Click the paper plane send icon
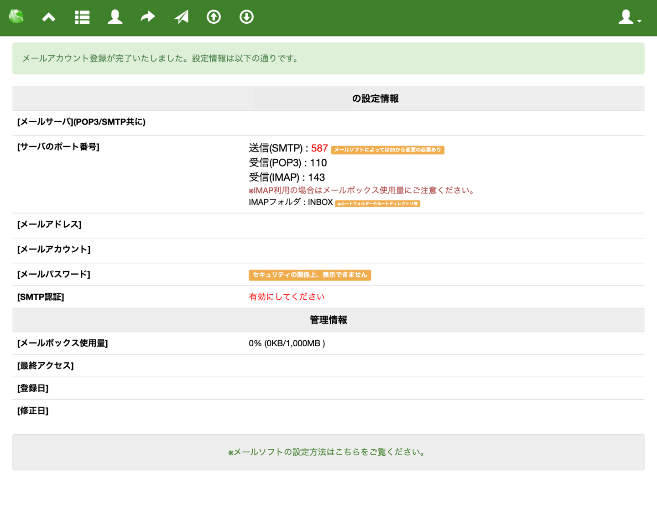Image resolution: width=657 pixels, height=531 pixels. pos(181,17)
